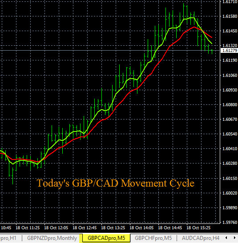The height and width of the screenshot is (243, 238).
Task: Click the 1.60930 price scale label
Action: 230,90
